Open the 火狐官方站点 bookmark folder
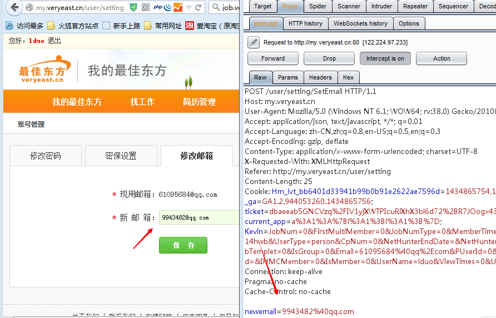The height and width of the screenshot is (318, 496). pyautogui.click(x=73, y=26)
